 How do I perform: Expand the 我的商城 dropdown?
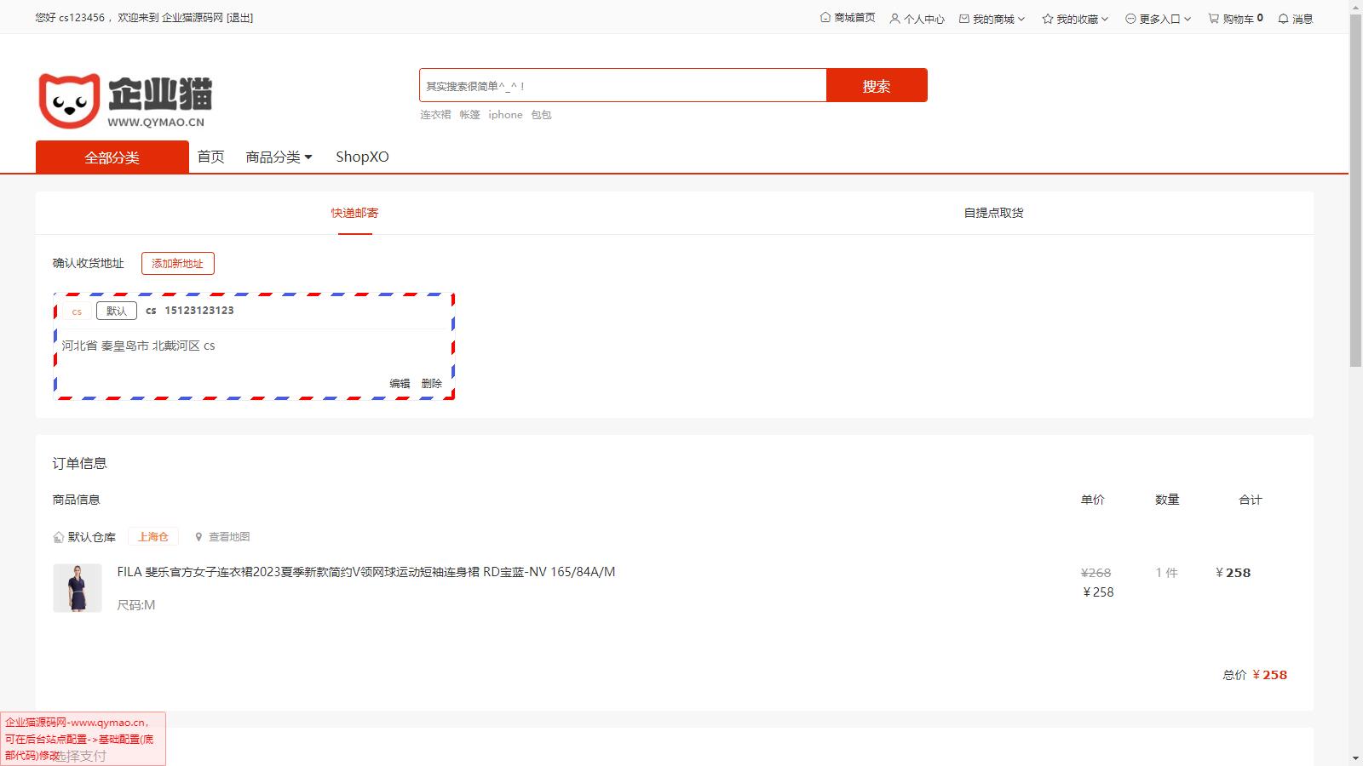tap(992, 19)
